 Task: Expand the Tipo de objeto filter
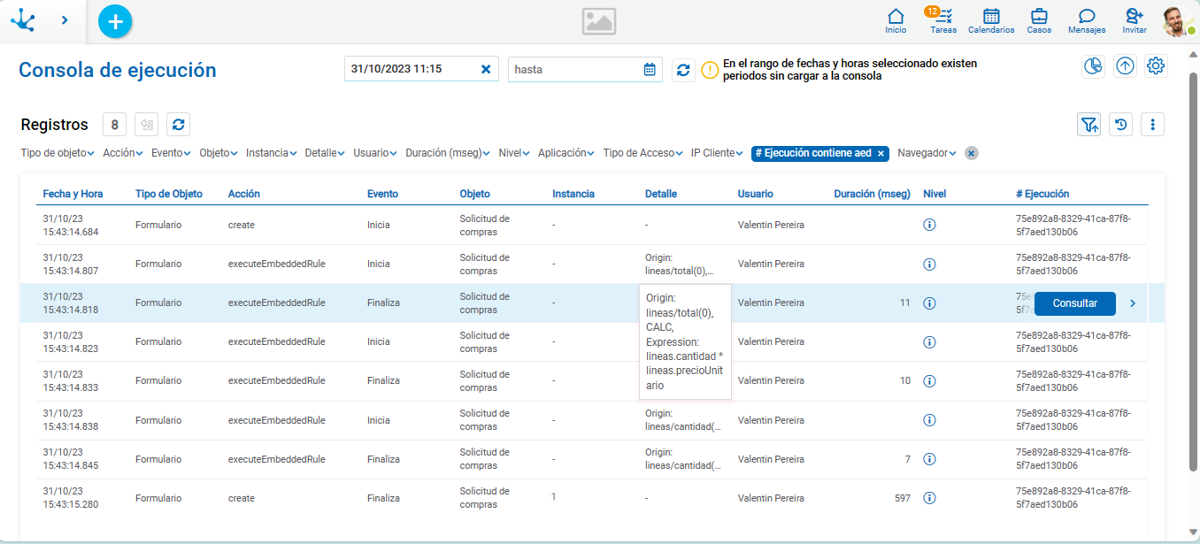click(x=58, y=153)
